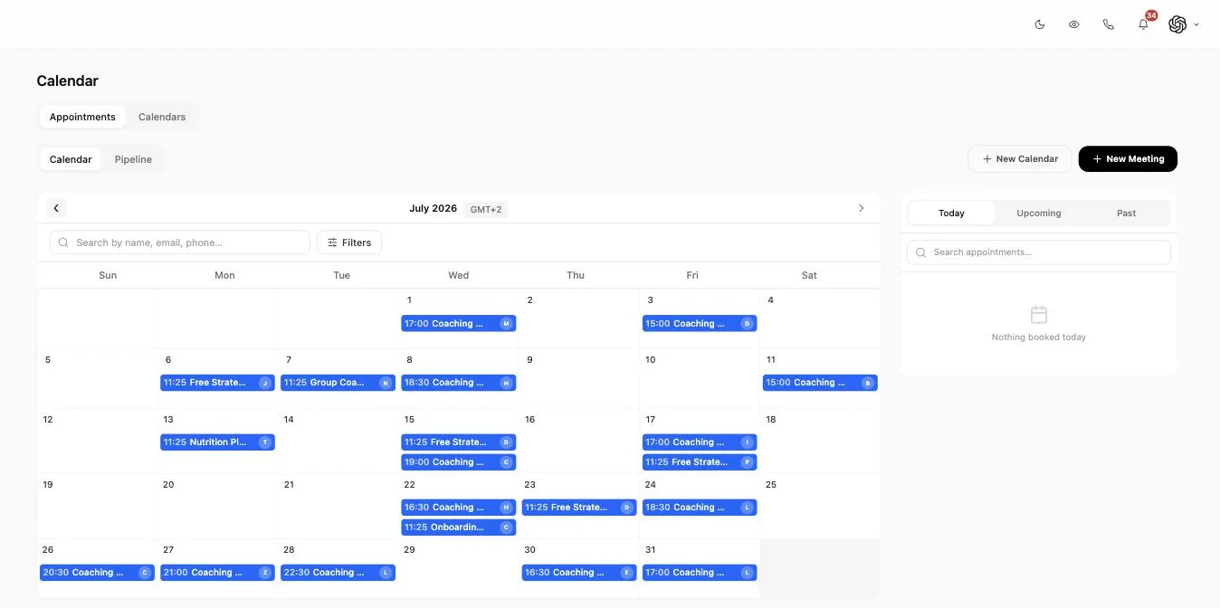This screenshot has height=608, width=1220.
Task: Open 16:30 Coaching event on July 30
Action: 579,573
